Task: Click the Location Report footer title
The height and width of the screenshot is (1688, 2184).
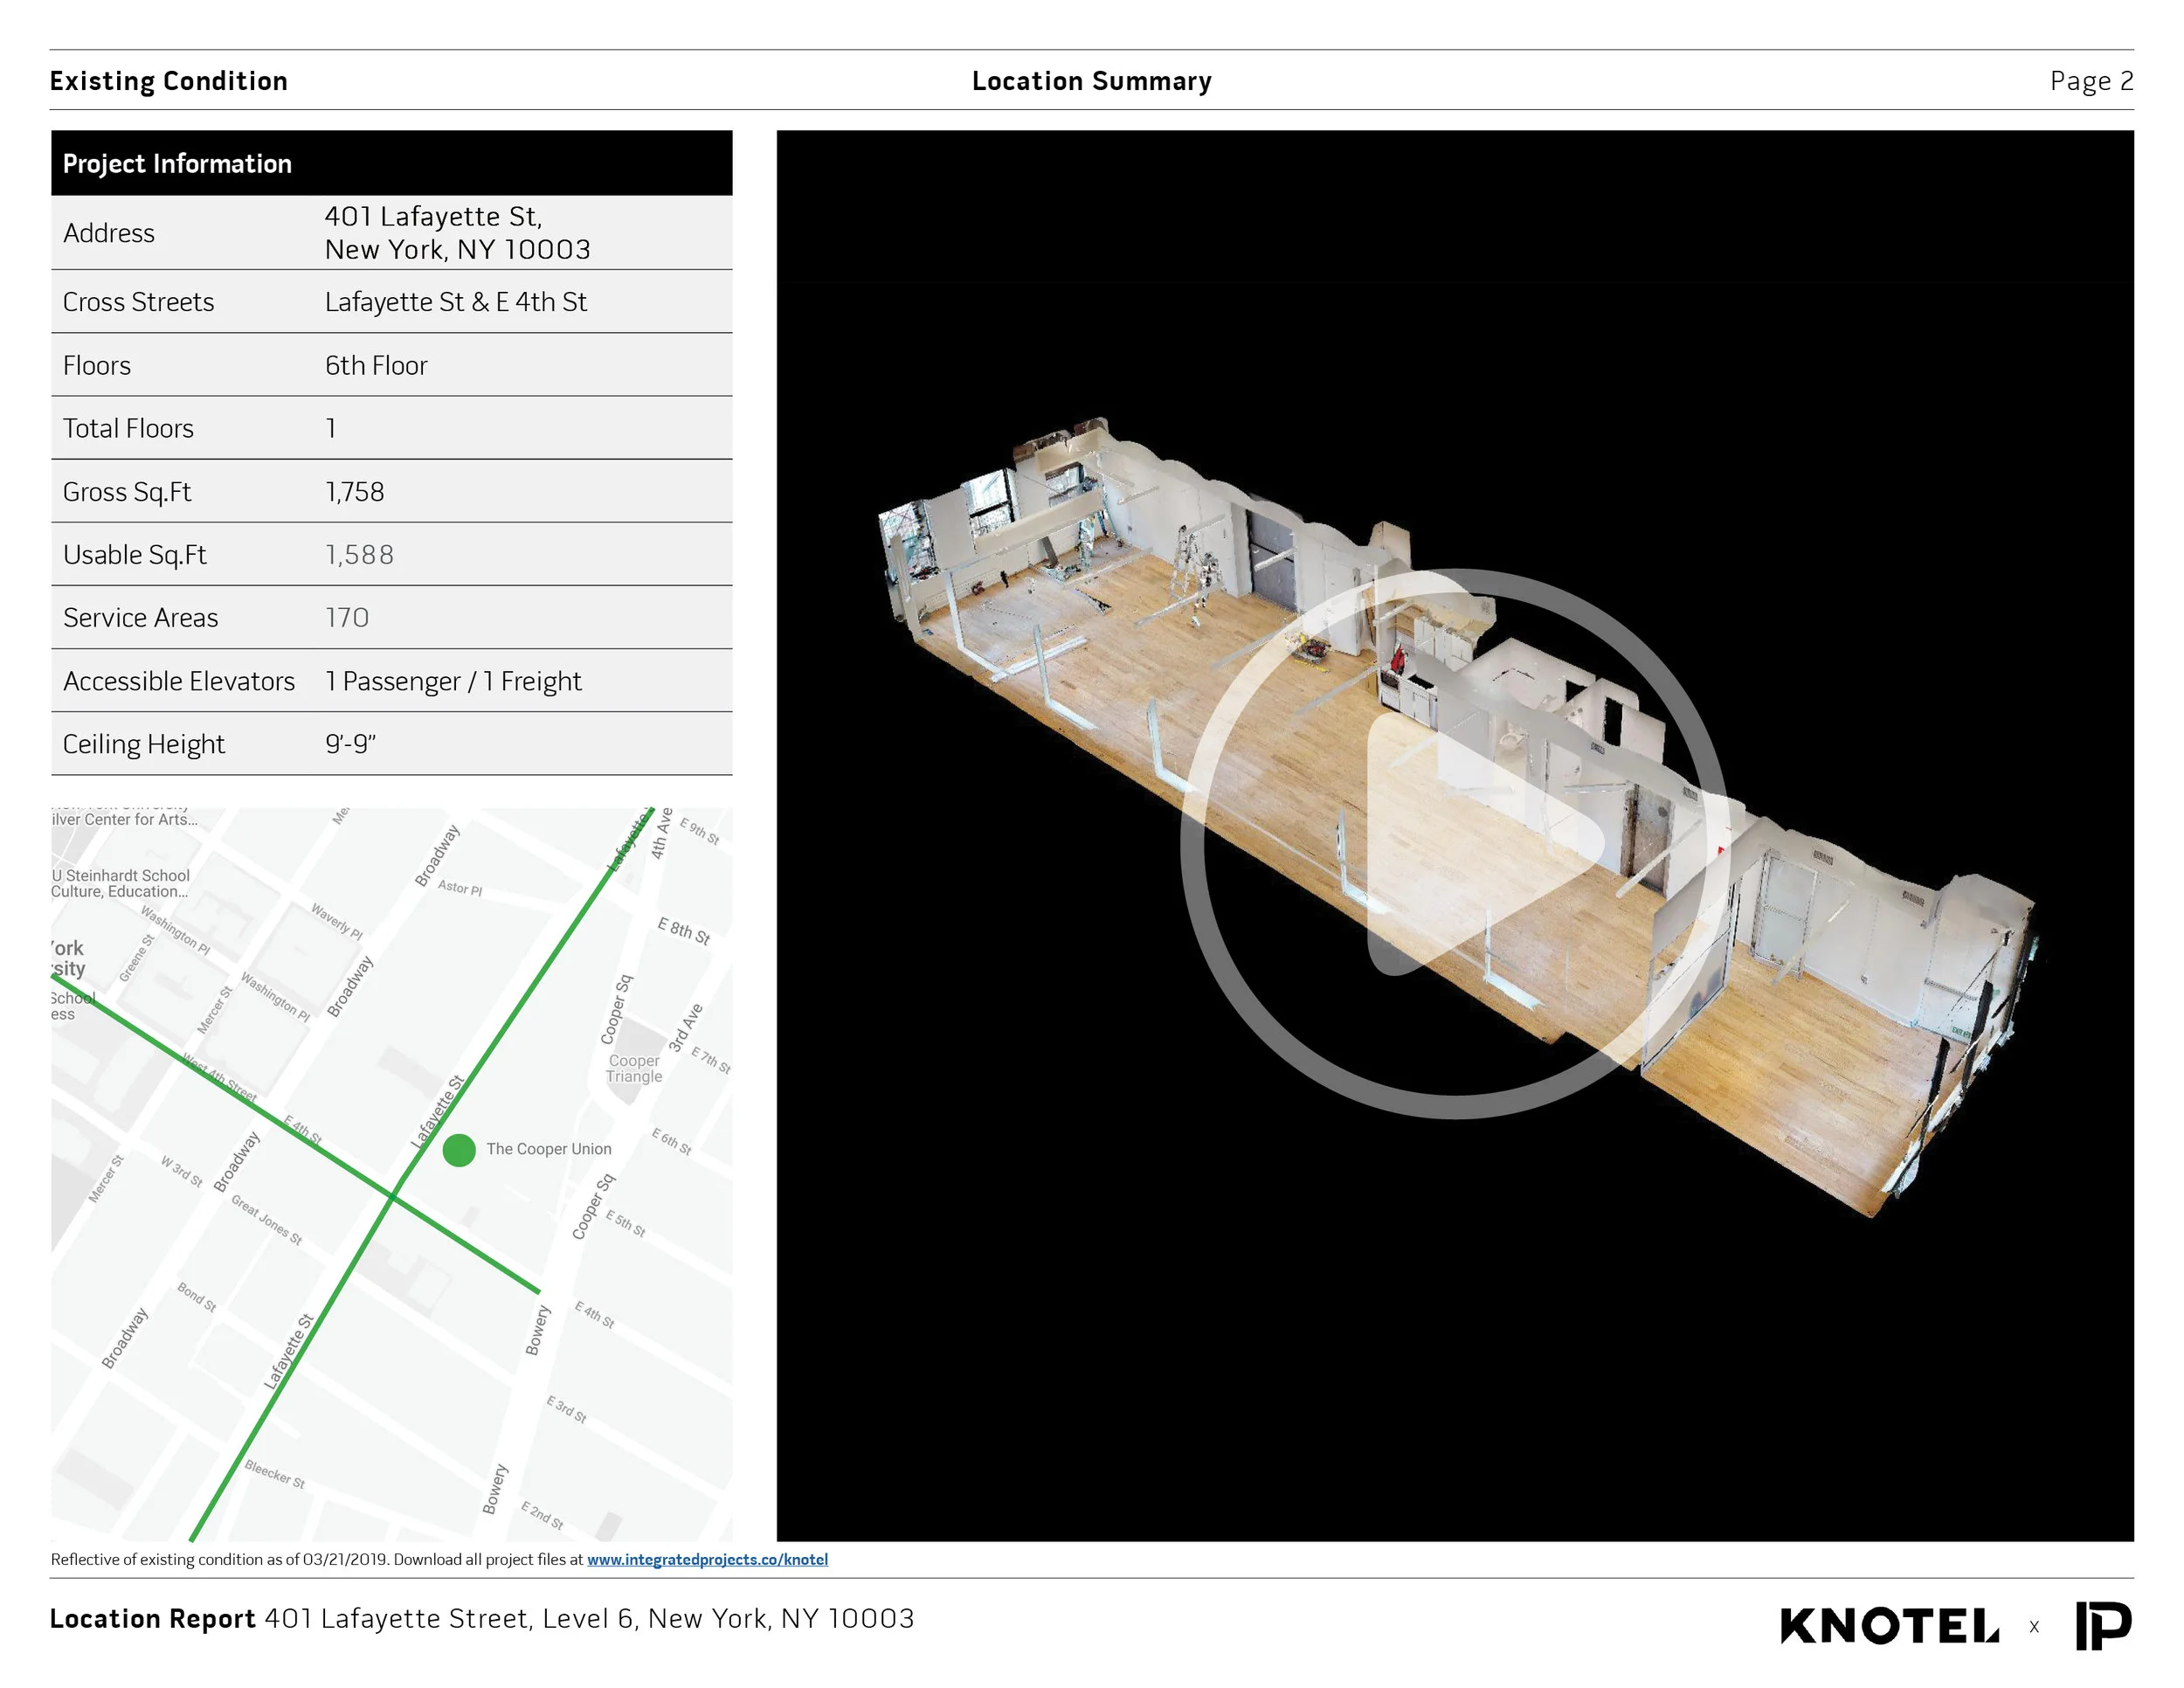Action: click(153, 1618)
